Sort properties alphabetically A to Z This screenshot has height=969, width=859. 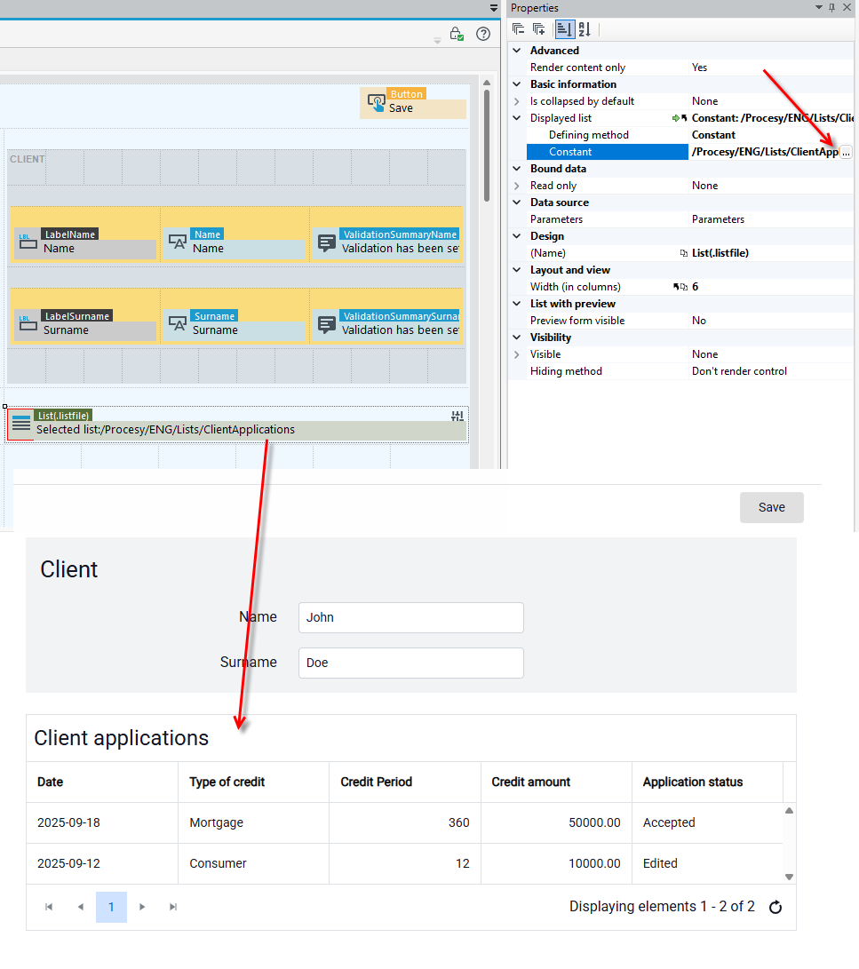(585, 29)
